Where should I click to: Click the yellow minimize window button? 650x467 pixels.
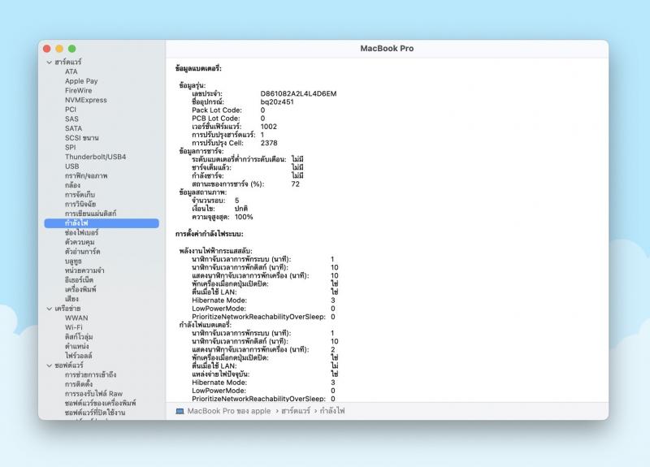pos(59,49)
